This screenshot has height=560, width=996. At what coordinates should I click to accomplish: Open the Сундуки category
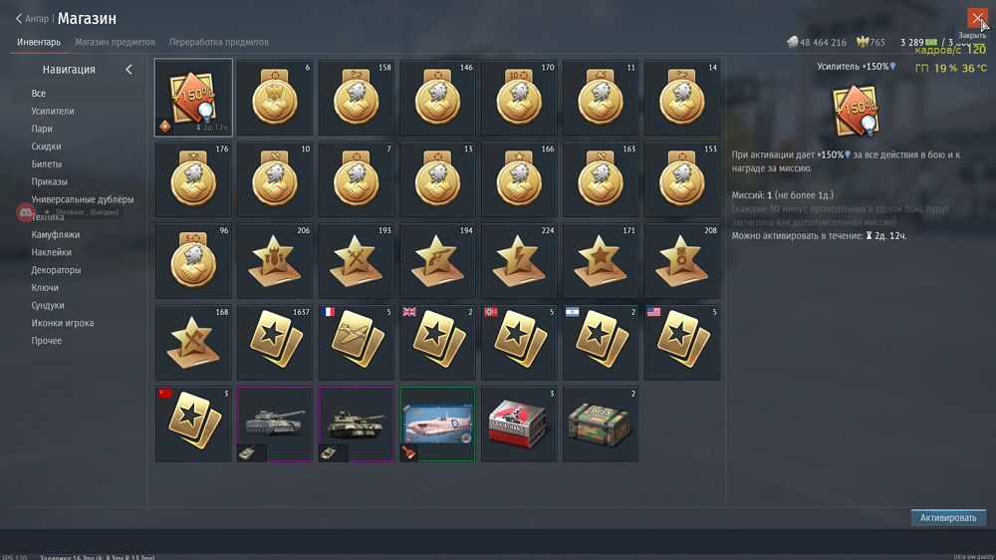(x=48, y=305)
